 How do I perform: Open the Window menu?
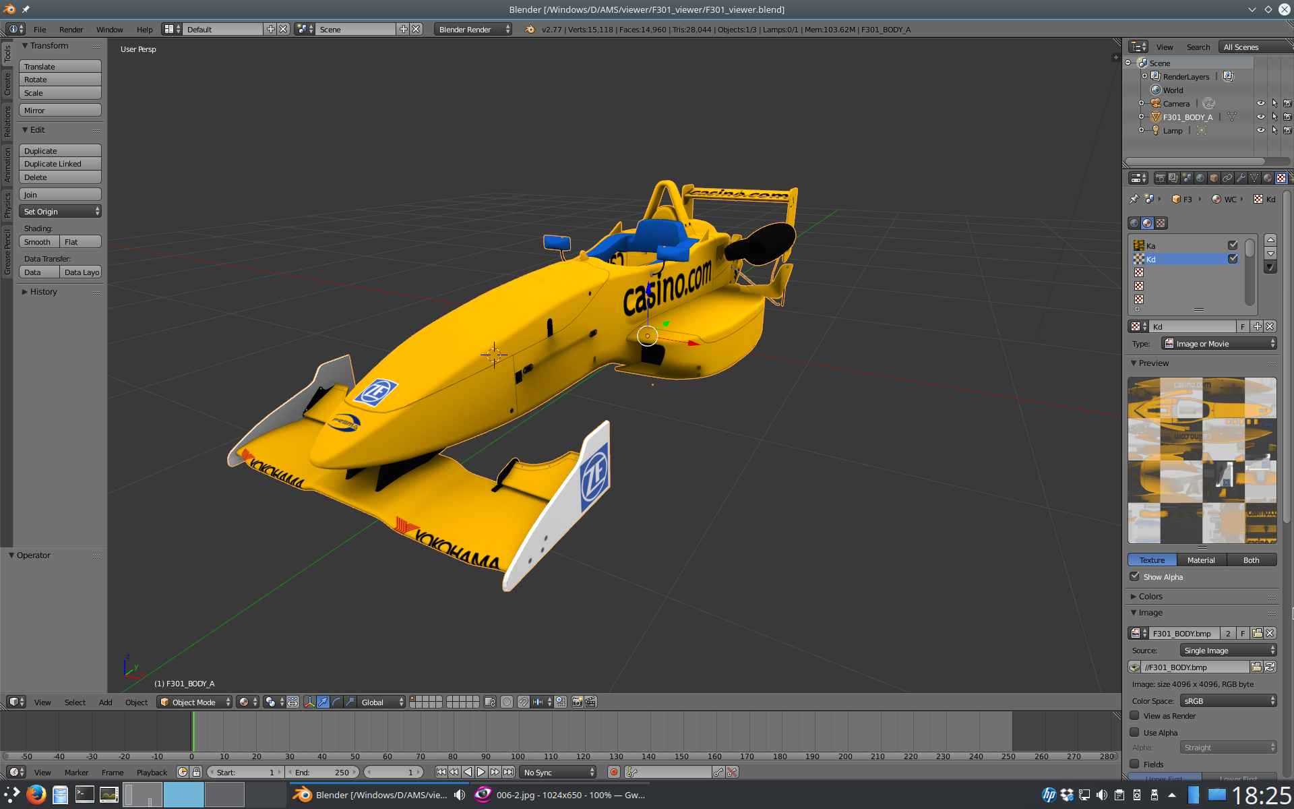[x=109, y=29]
